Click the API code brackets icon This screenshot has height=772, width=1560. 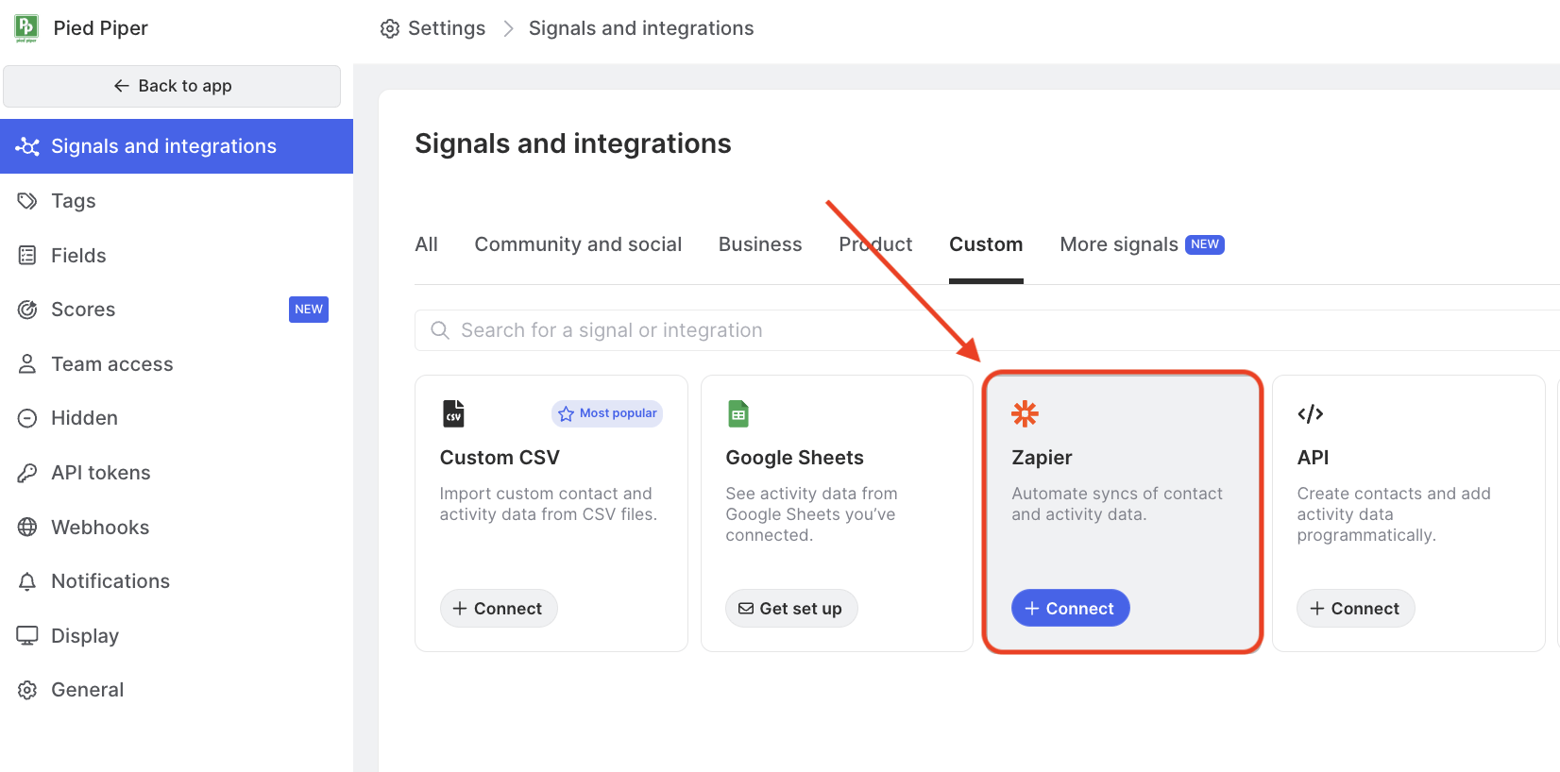point(1311,413)
